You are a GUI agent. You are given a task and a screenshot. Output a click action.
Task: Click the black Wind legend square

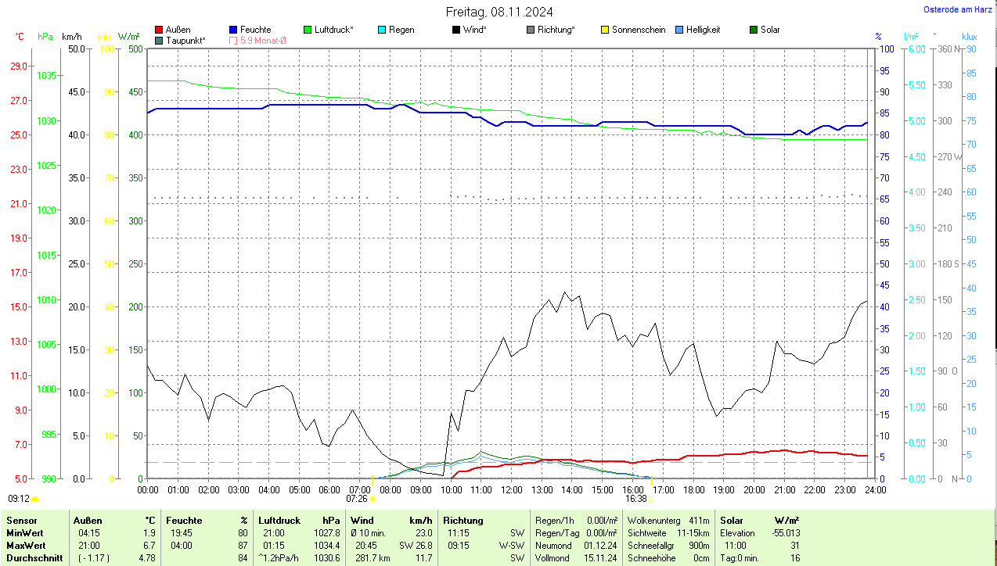coord(456,30)
